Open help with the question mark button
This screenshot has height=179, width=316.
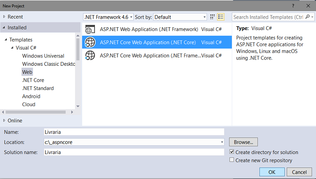point(293,6)
